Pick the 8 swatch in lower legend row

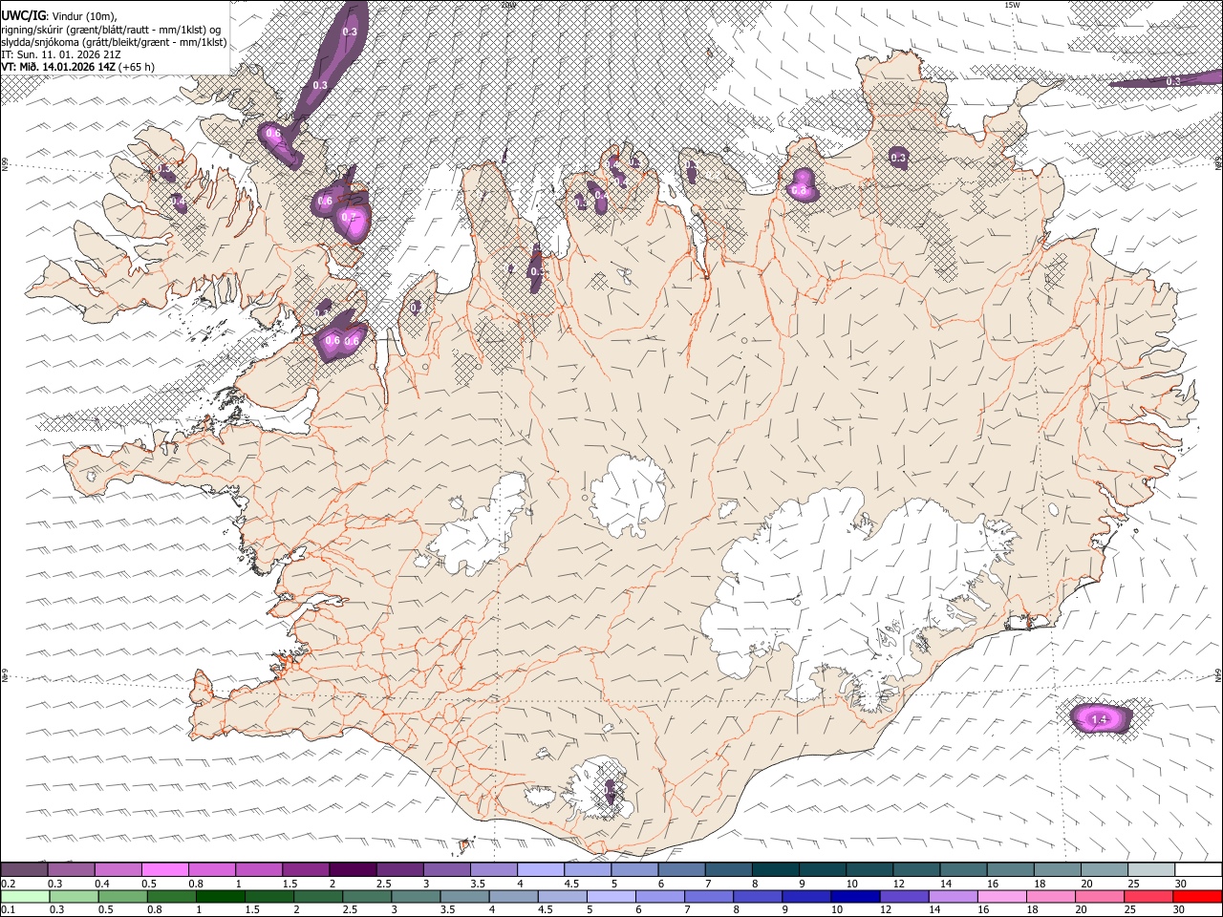(757, 897)
